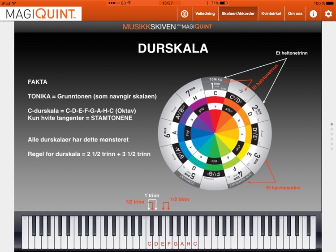The width and height of the screenshot is (336, 252).
Task: Tap the 13:37 clock in status bar
Action: (x=168, y=3)
